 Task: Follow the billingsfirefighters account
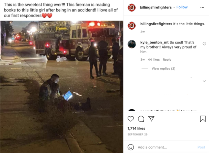point(182,7)
